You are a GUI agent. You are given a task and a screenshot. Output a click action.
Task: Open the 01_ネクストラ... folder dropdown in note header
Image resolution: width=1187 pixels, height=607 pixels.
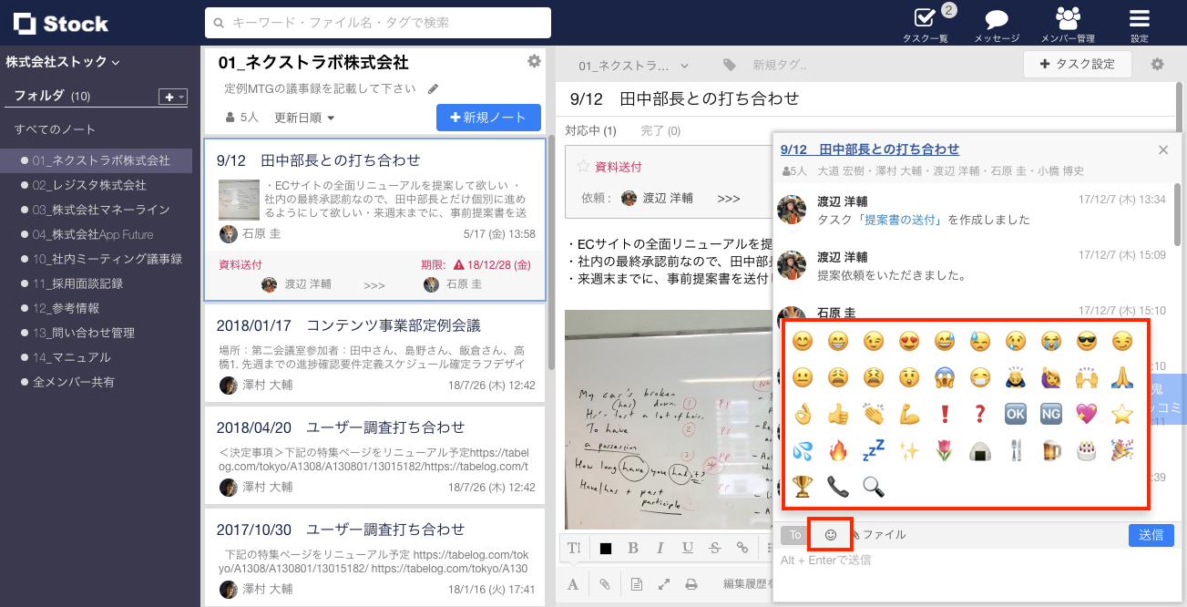coord(633,66)
